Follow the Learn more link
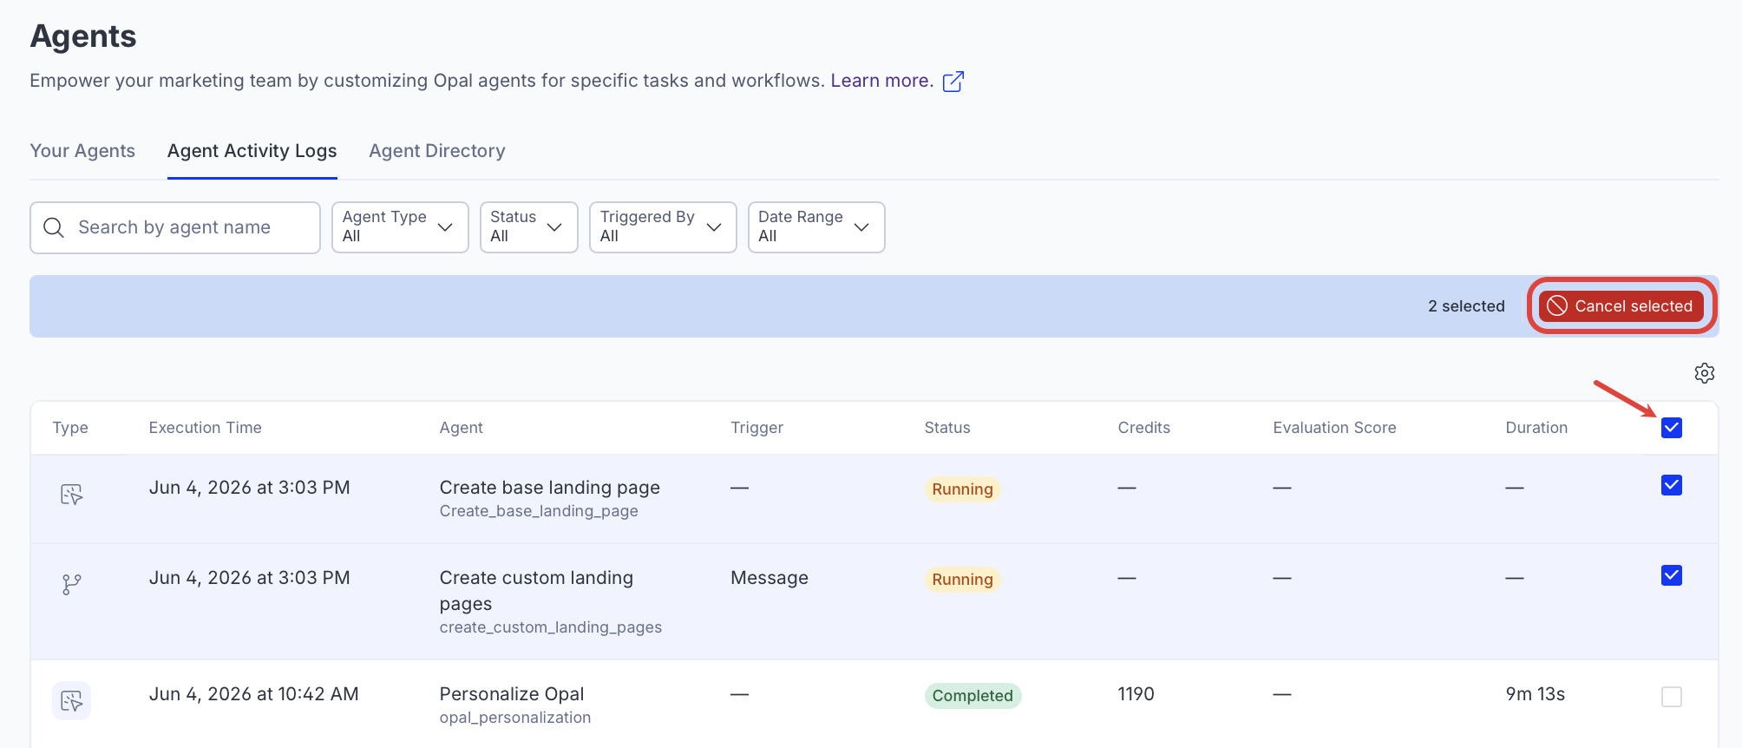1742x748 pixels. 882,81
